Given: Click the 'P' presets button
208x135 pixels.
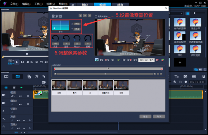Looking at the screenshot, I should [x=90, y=16].
